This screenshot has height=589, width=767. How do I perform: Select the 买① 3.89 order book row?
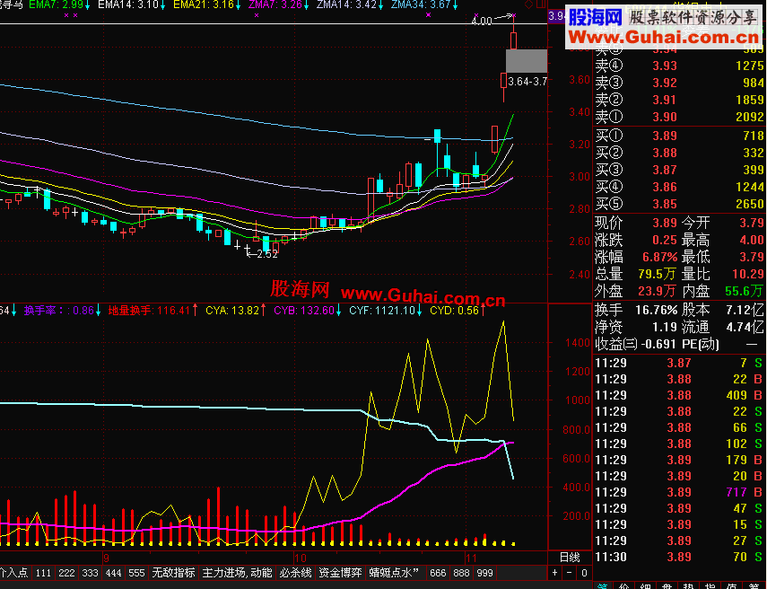(x=679, y=136)
